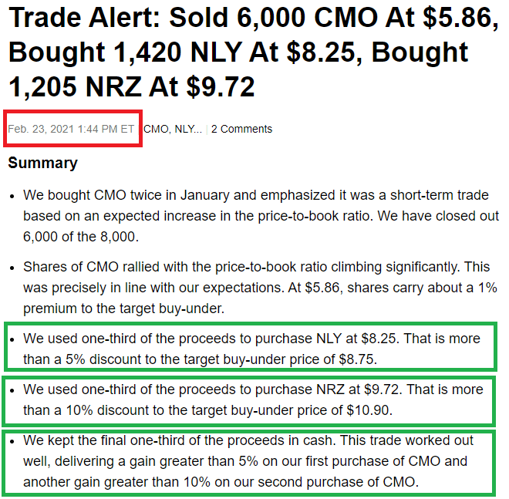The width and height of the screenshot is (509, 499).
Task: Click the green-boxed NLY purchase at $8.25 bullet
Action: pos(251,349)
